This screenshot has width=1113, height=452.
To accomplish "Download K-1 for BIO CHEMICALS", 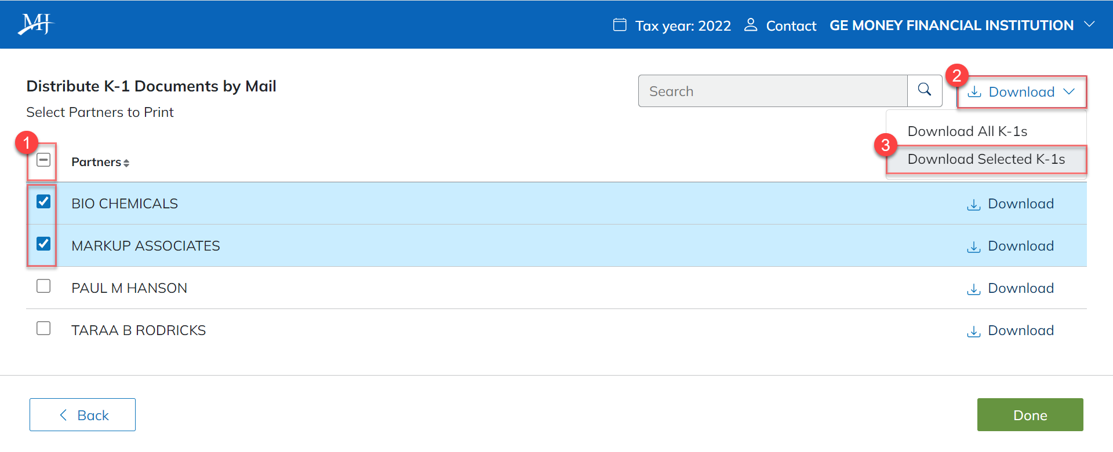I will [1010, 204].
